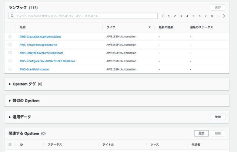Click the ステータス column header in related OpsItem
This screenshot has height=152, width=237.
pyautogui.click(x=55, y=145)
